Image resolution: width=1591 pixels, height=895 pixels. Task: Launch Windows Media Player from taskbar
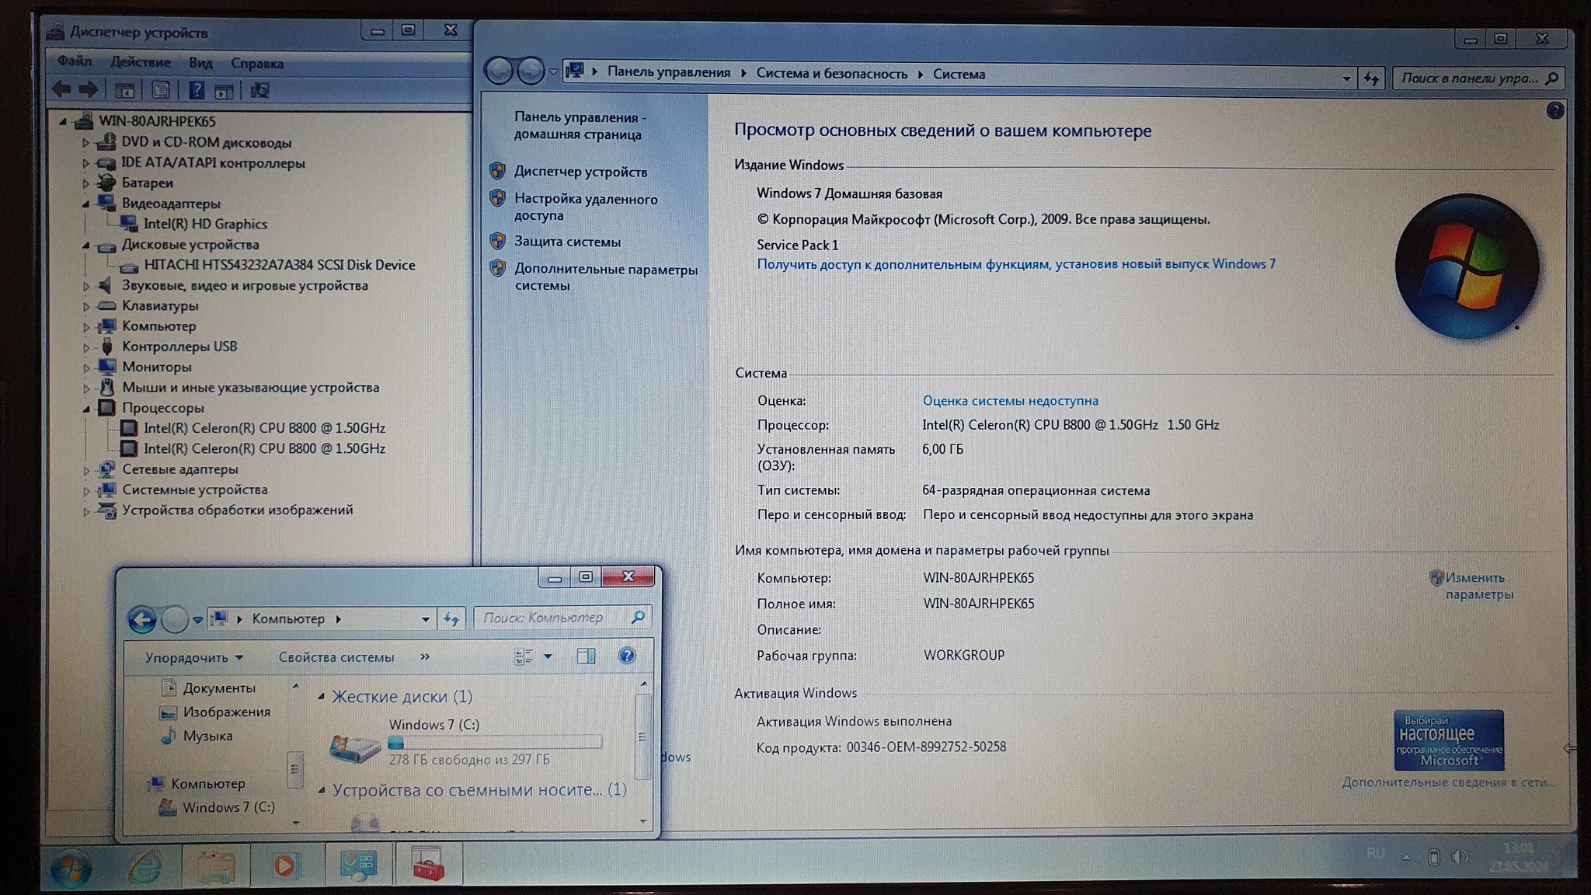click(284, 865)
